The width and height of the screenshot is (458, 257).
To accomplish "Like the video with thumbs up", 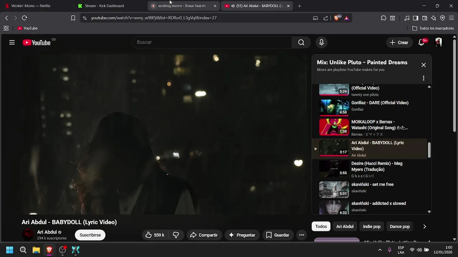I will click(x=155, y=235).
